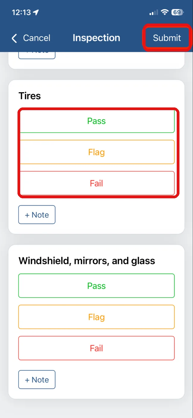Viewport: 193px width, 418px height.
Task: Tap the Wi-Fi icon in status bar
Action: click(x=164, y=12)
